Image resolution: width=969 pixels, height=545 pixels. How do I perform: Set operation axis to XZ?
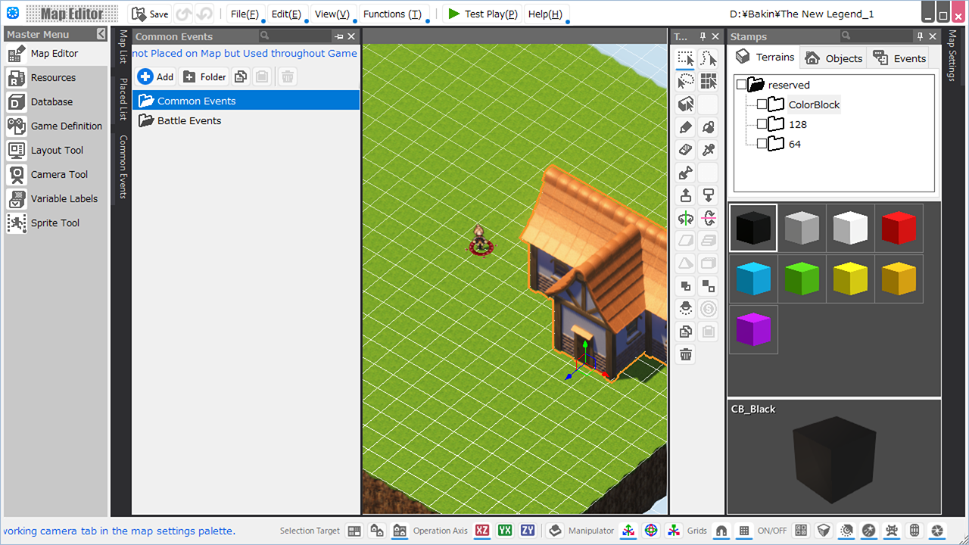click(x=482, y=531)
